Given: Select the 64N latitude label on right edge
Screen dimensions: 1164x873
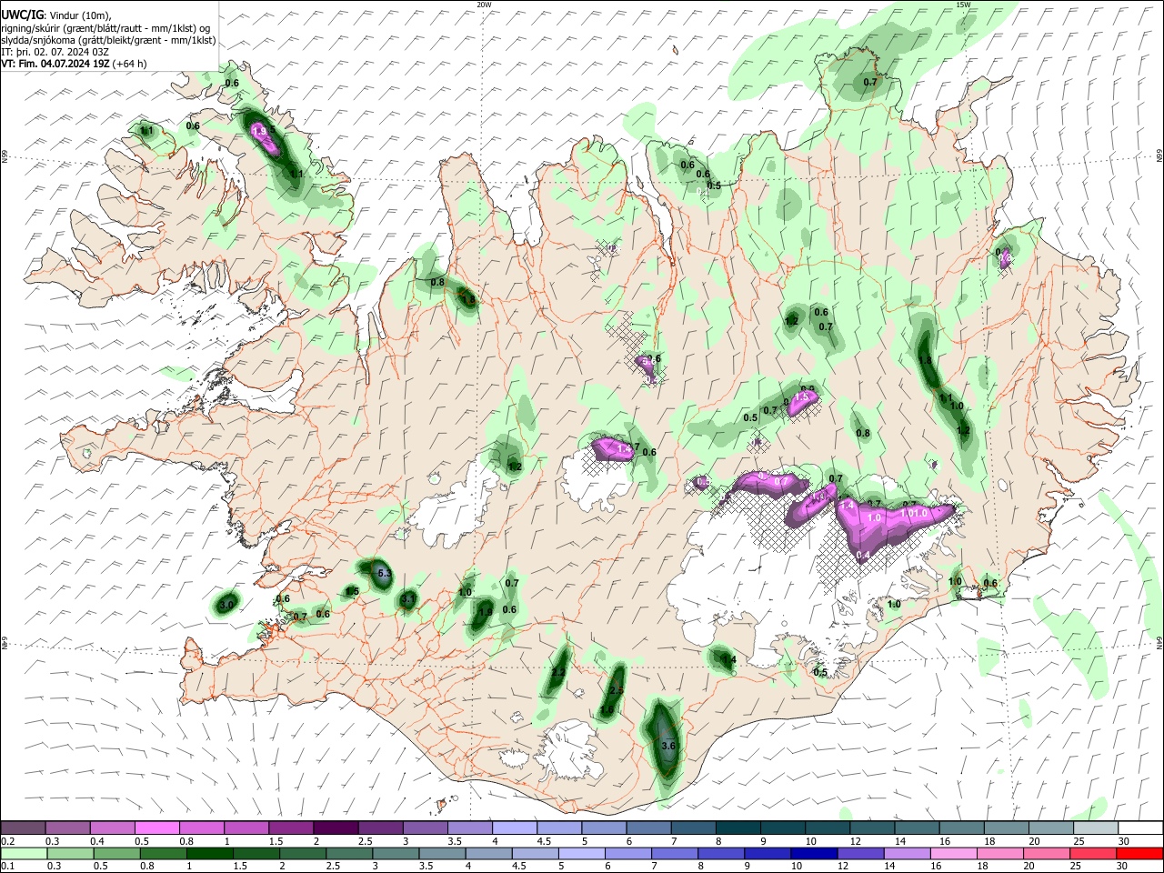Looking at the screenshot, I should (1159, 642).
